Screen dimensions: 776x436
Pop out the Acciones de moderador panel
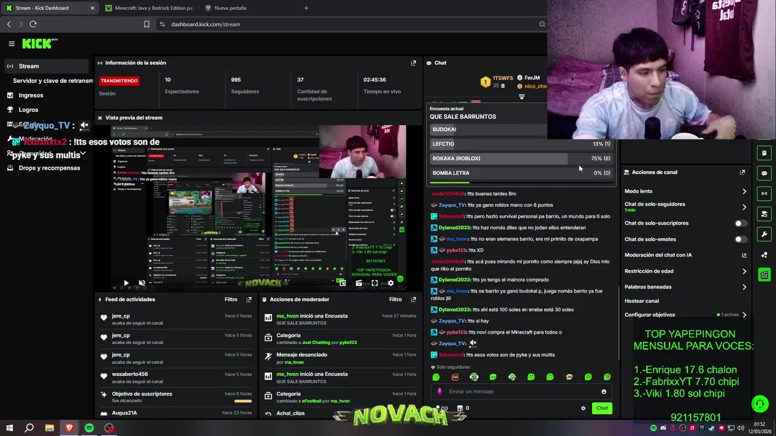[x=413, y=300]
